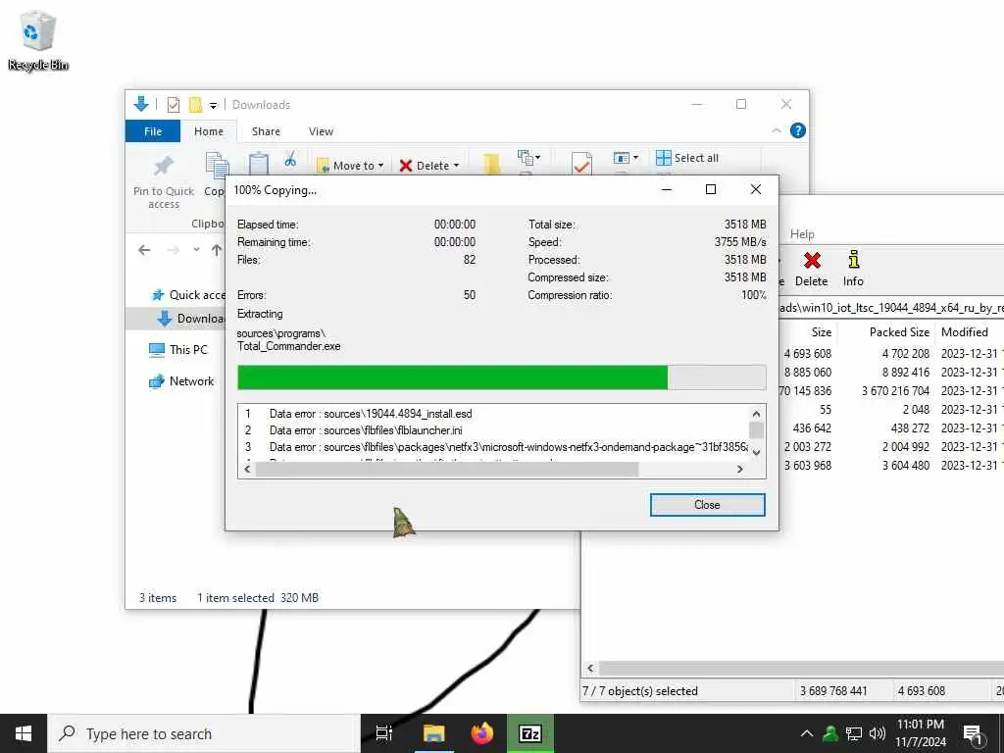1004x753 pixels.
Task: Click Properties icon in quick access toolbar
Action: coord(173,104)
